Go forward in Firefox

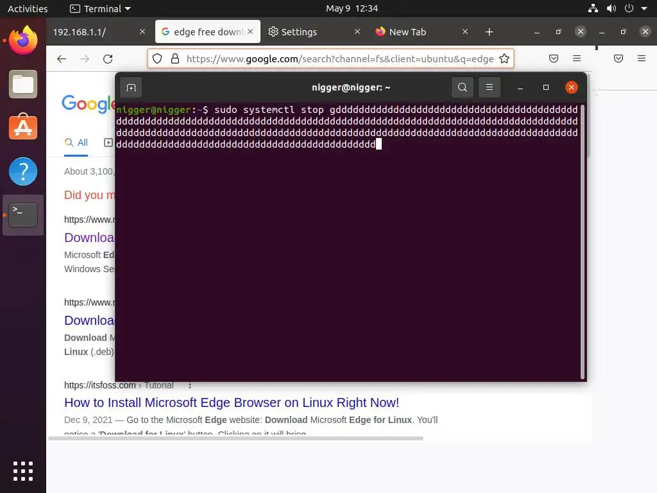tap(85, 58)
